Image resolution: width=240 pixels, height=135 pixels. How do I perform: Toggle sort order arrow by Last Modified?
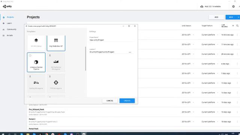coord(233,26)
